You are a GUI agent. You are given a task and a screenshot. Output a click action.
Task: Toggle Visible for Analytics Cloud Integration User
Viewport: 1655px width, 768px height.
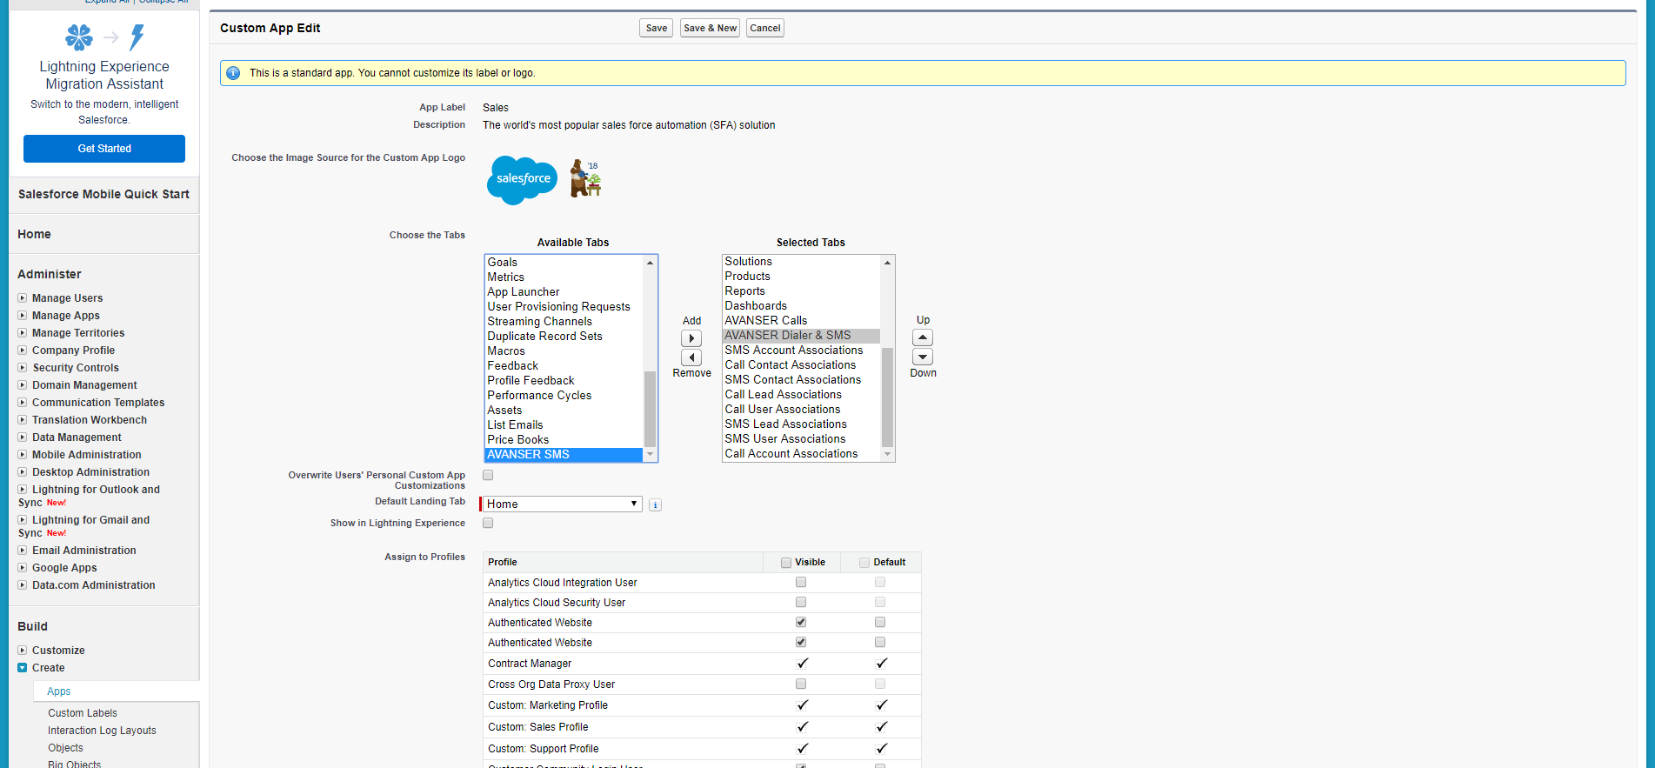[801, 582]
